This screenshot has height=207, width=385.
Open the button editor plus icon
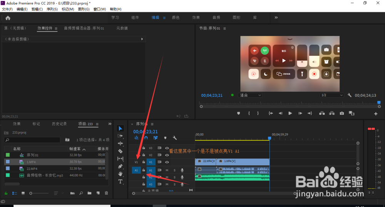pos(376,114)
